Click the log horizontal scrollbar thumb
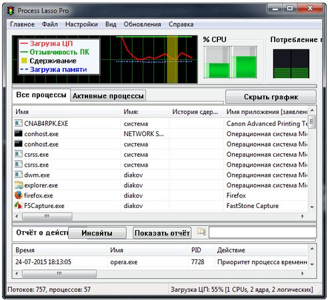The height and width of the screenshot is (300, 328). pos(59,273)
